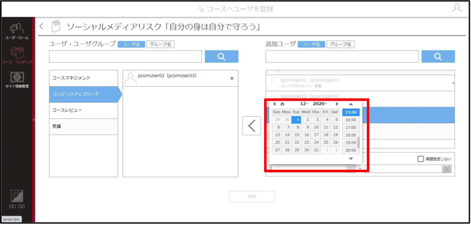Click the left search magnifier button

coord(222,57)
